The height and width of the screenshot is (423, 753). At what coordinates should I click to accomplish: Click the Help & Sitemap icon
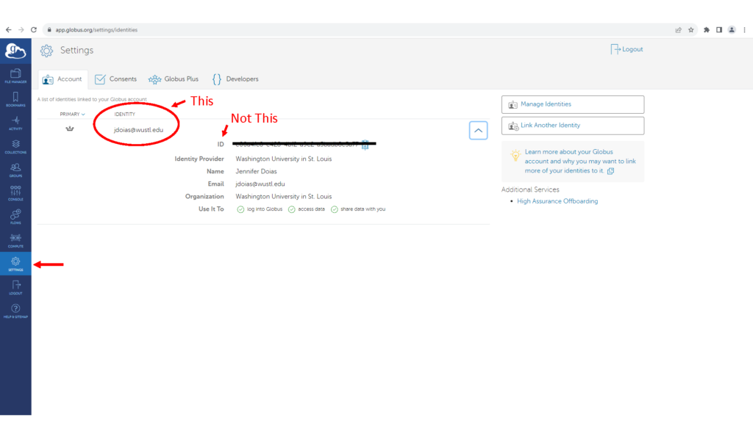click(15, 311)
